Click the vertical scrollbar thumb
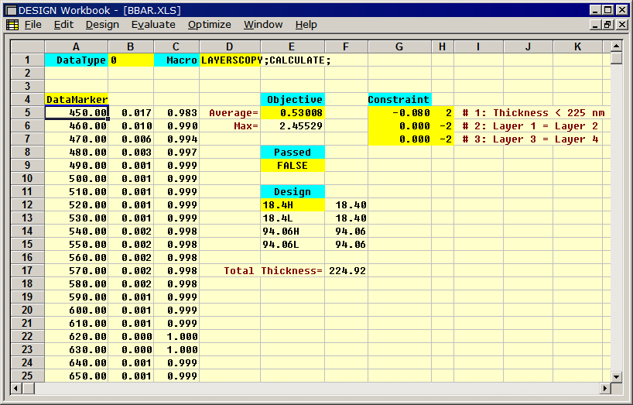This screenshot has height=405, width=633. point(616,58)
